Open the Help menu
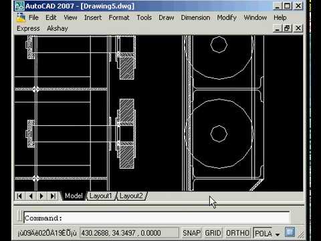 click(x=280, y=17)
